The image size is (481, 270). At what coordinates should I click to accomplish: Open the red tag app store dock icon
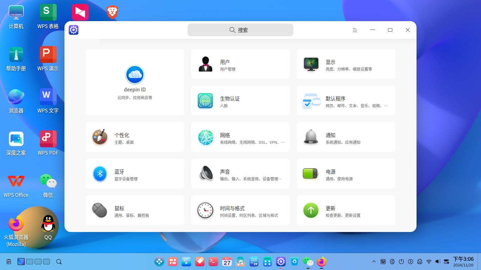pos(200,262)
